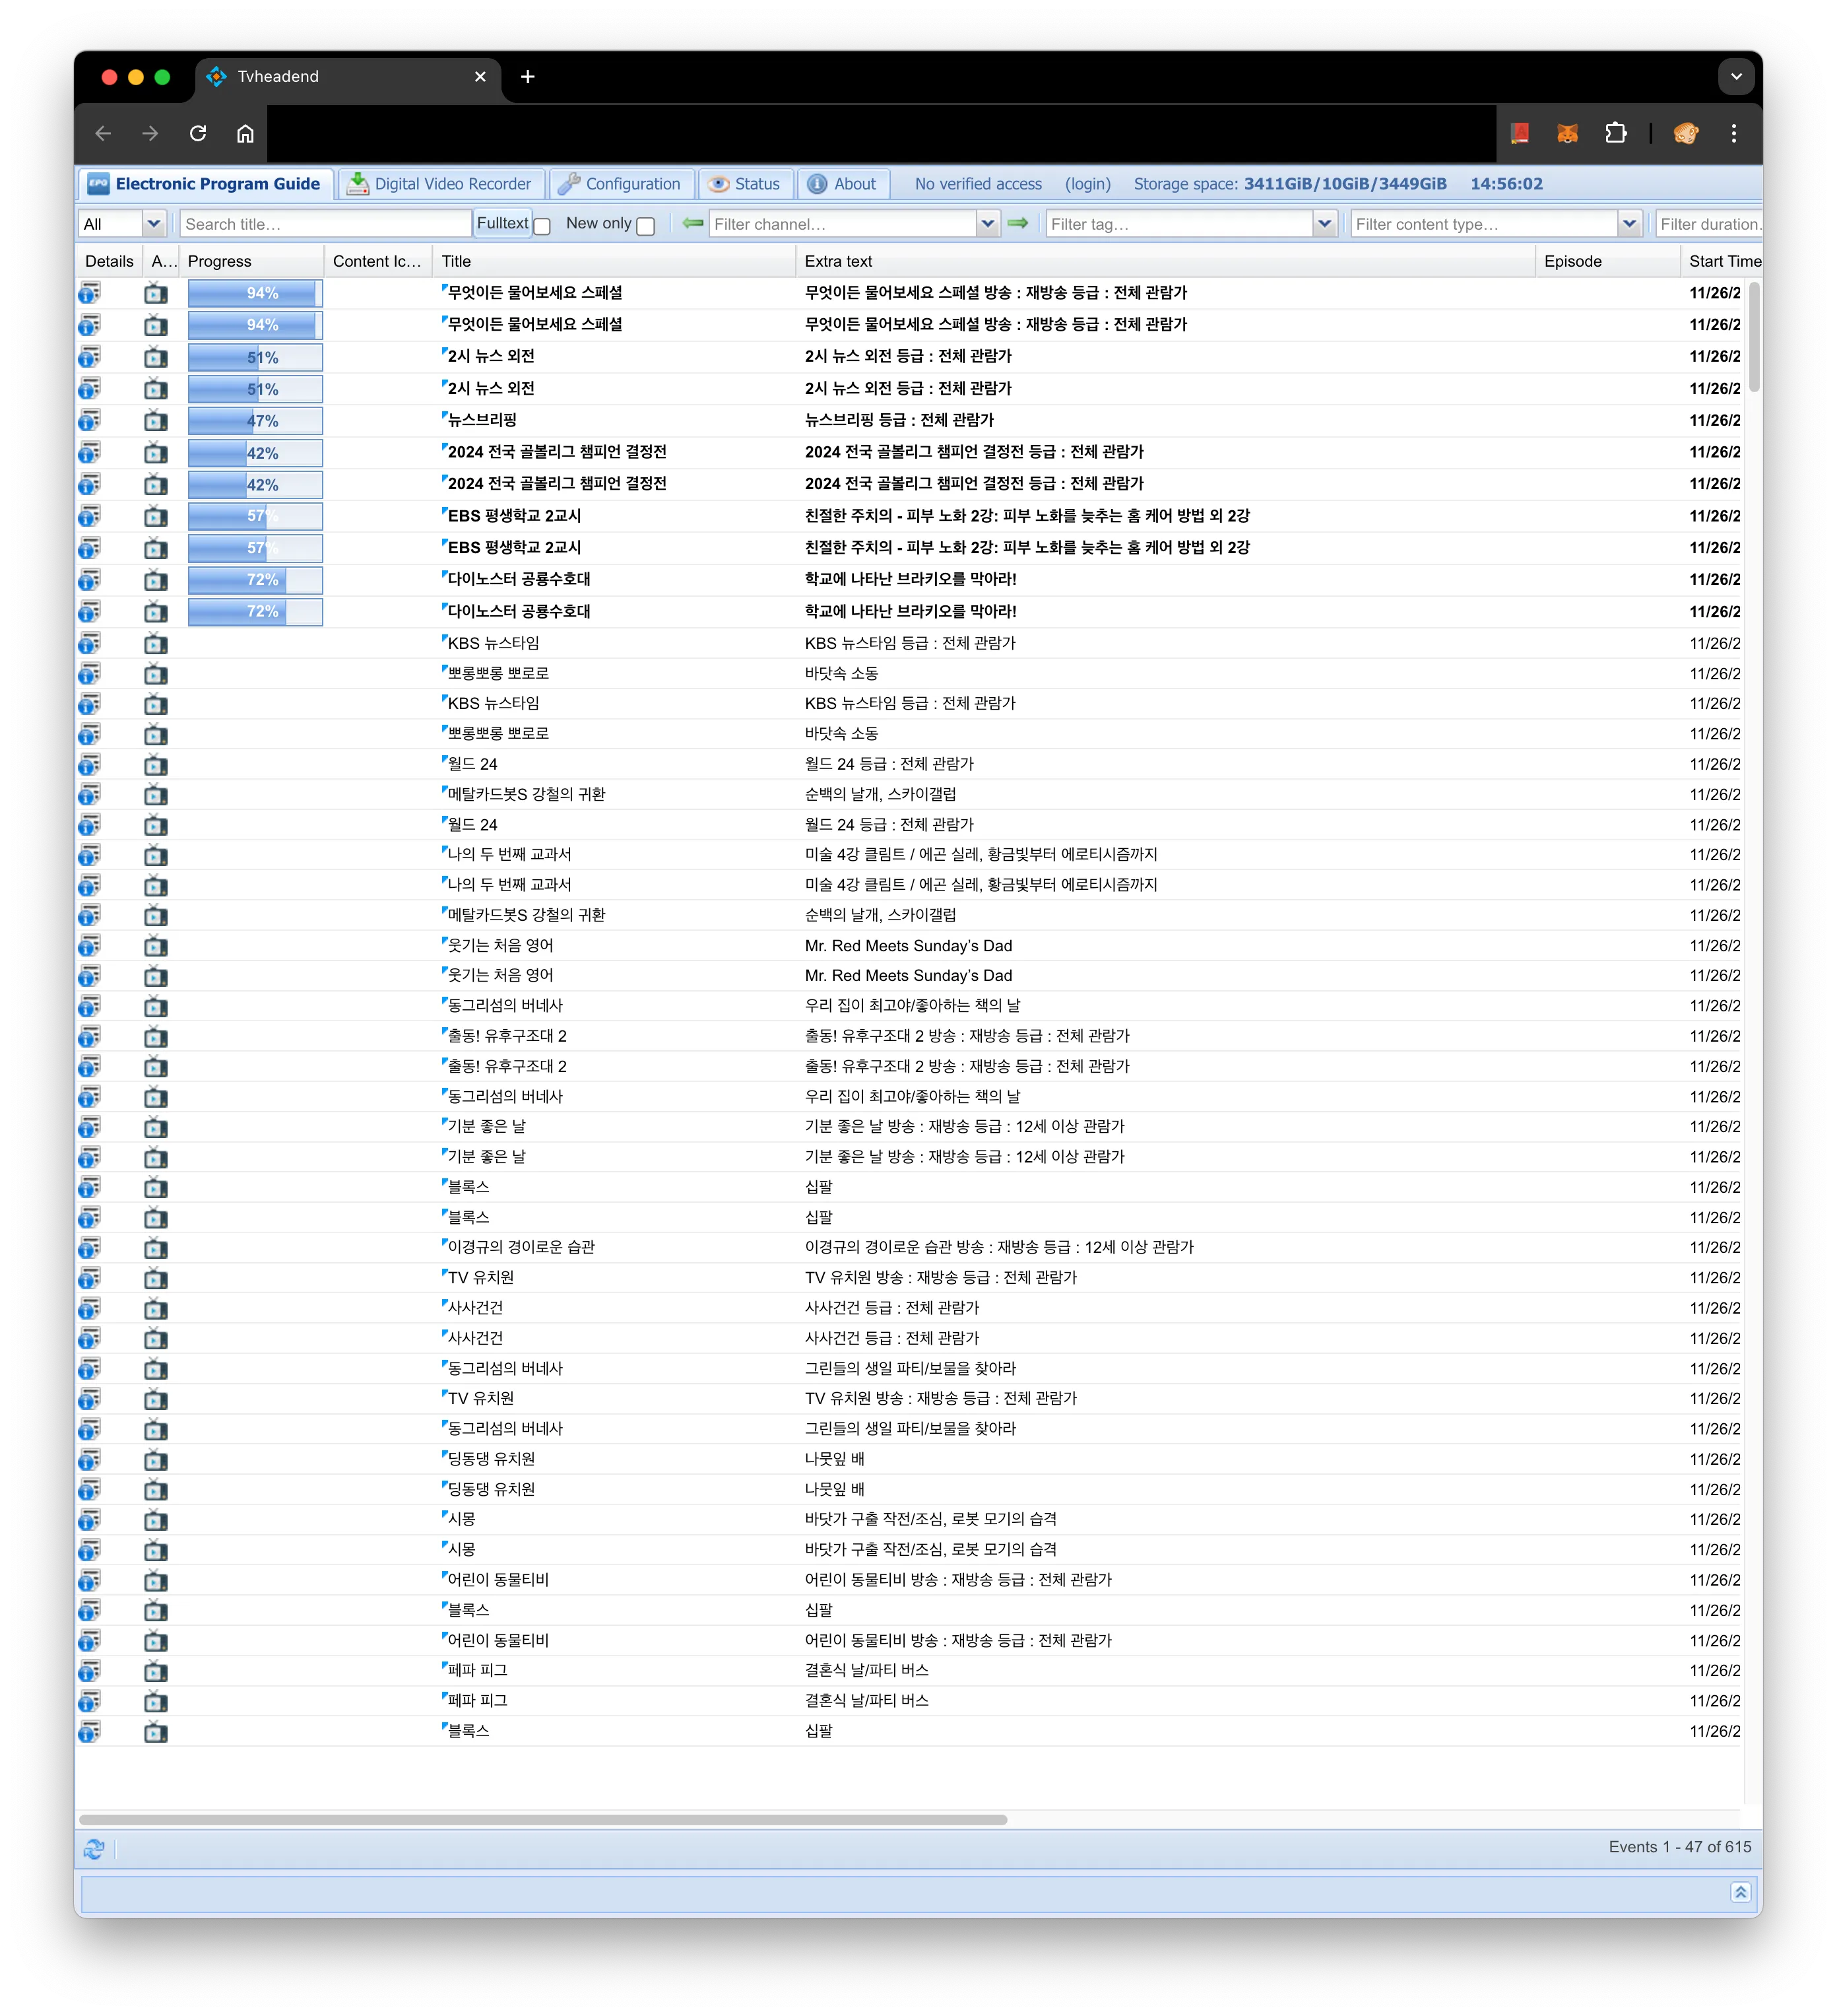
Task: Expand the Filter channel dropdown arrow
Action: pyautogui.click(x=988, y=224)
